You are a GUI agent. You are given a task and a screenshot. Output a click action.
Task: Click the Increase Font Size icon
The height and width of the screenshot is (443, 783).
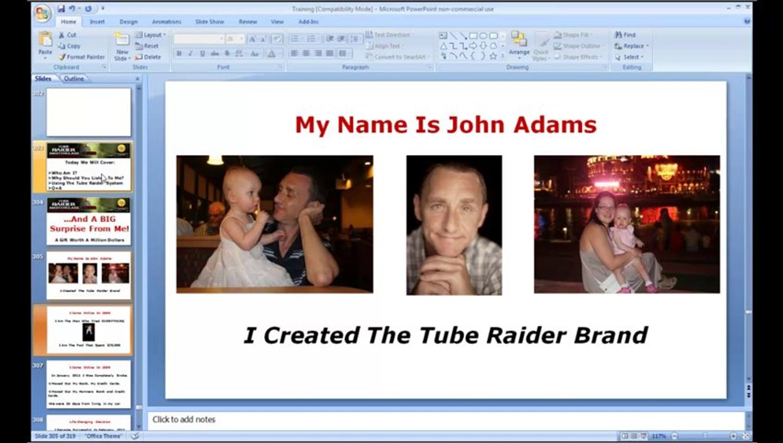252,39
